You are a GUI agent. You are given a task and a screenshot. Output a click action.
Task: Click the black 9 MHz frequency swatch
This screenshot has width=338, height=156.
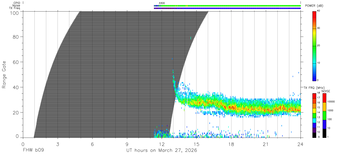click(314, 135)
